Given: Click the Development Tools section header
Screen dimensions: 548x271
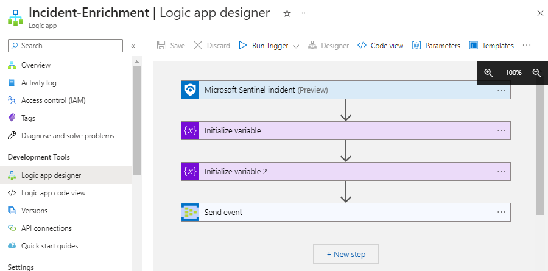Looking at the screenshot, I should point(39,157).
